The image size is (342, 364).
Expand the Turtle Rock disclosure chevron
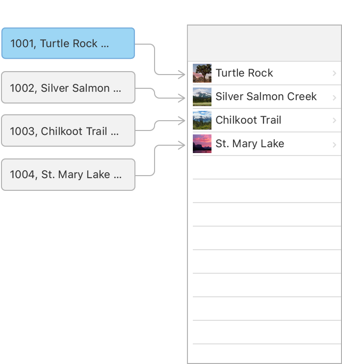pos(334,74)
